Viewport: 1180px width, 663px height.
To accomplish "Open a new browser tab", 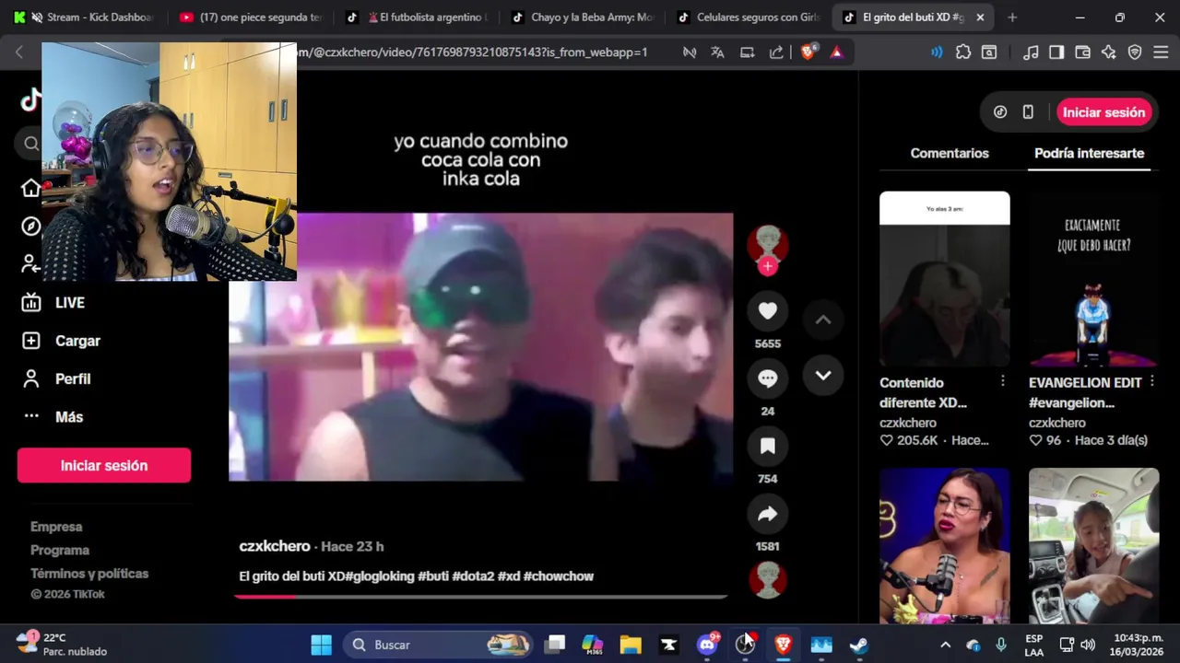I will [1012, 17].
